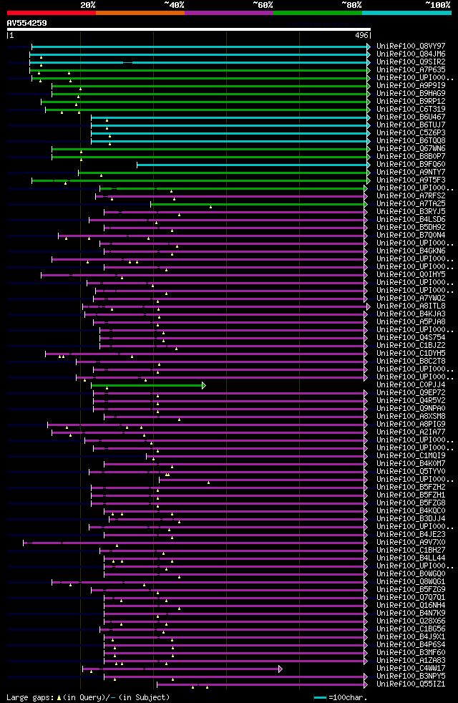The height and width of the screenshot is (703, 458).
Task: Select the UniRef100_C1BJZ2 label
Action: point(411,346)
